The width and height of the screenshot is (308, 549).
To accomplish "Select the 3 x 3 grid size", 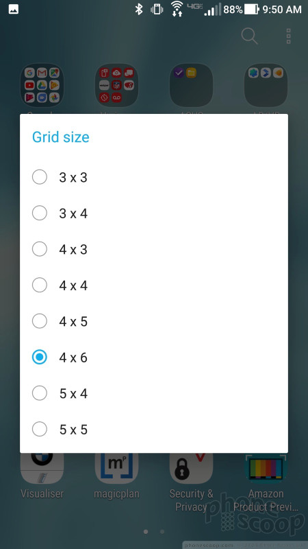I will (x=154, y=177).
